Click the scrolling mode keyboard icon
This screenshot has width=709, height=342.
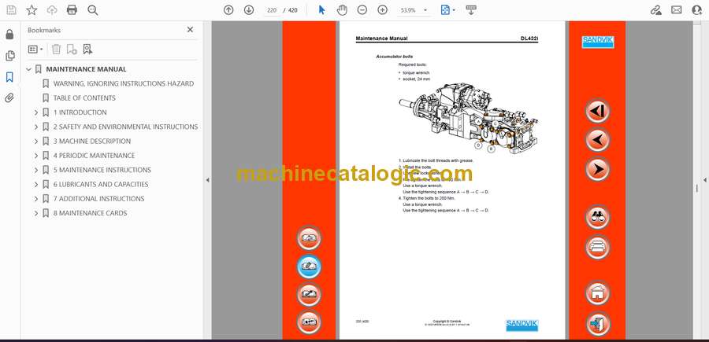471,10
